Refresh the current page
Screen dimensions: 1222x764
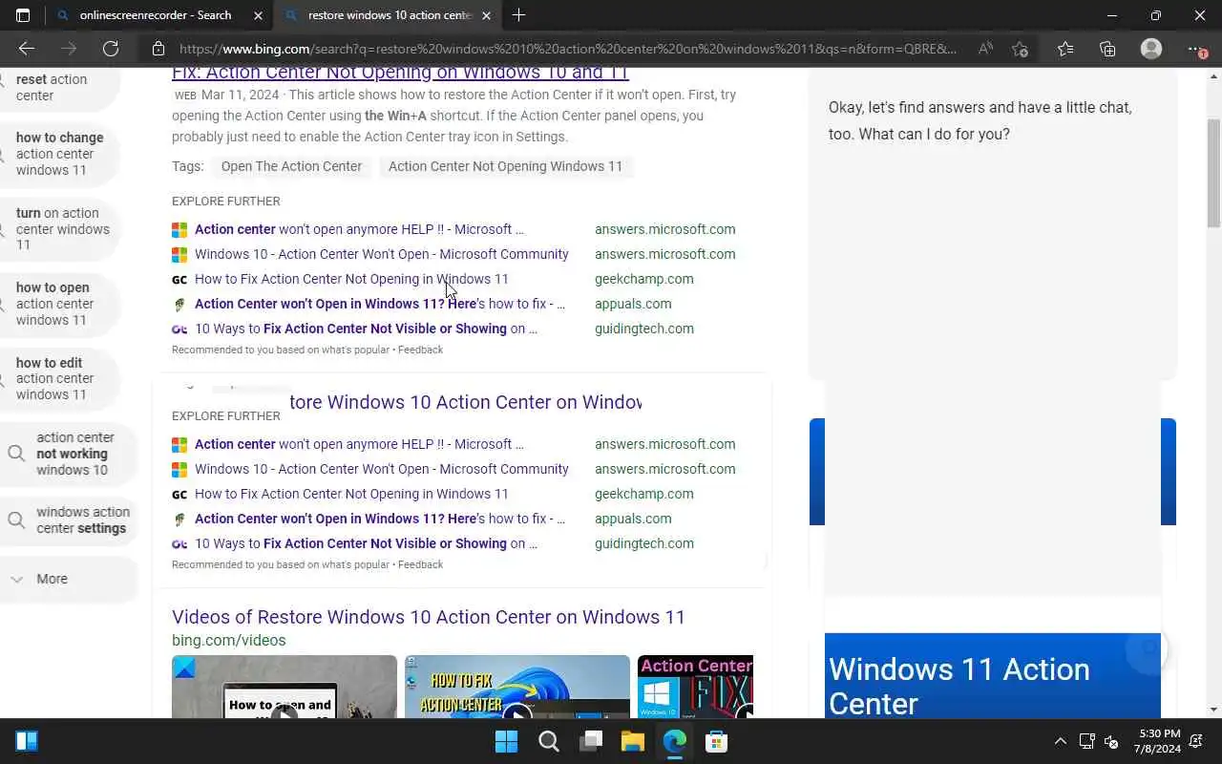click(111, 49)
